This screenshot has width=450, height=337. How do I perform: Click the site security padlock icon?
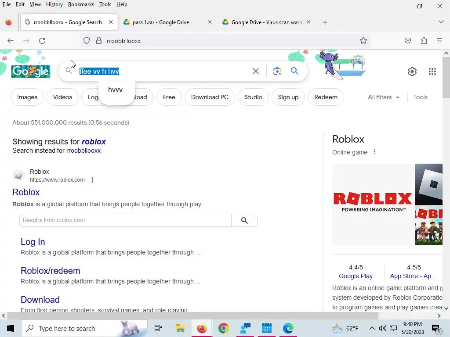(99, 41)
